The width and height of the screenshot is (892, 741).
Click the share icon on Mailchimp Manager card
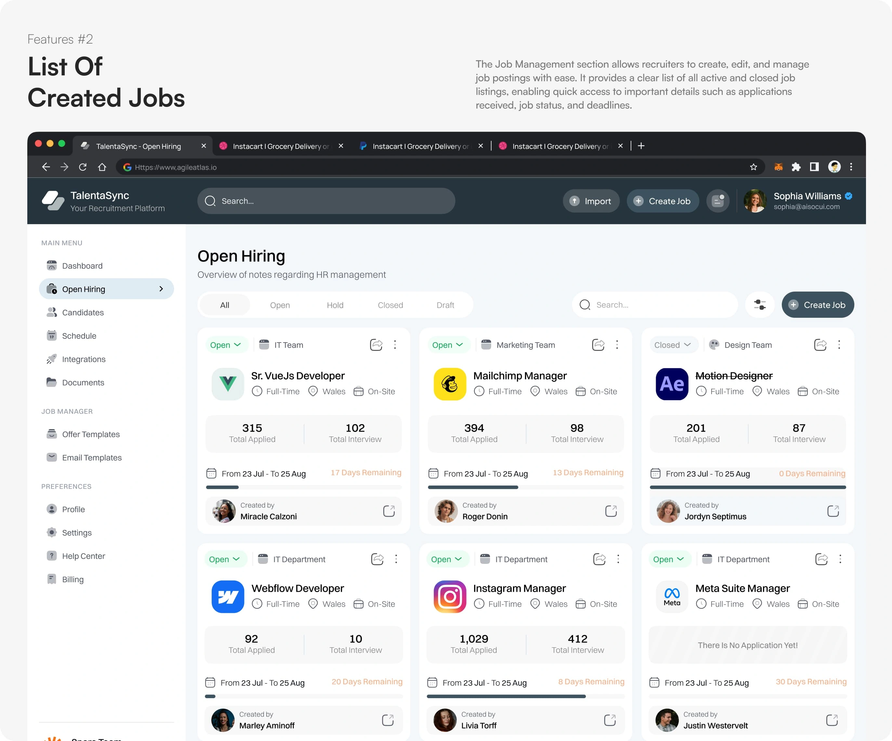[598, 345]
